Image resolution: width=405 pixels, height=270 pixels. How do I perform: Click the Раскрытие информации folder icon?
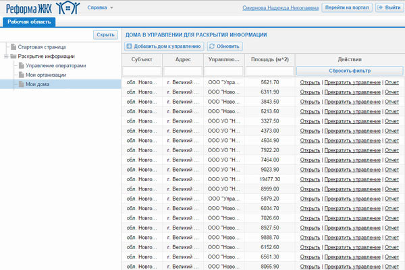(13, 56)
